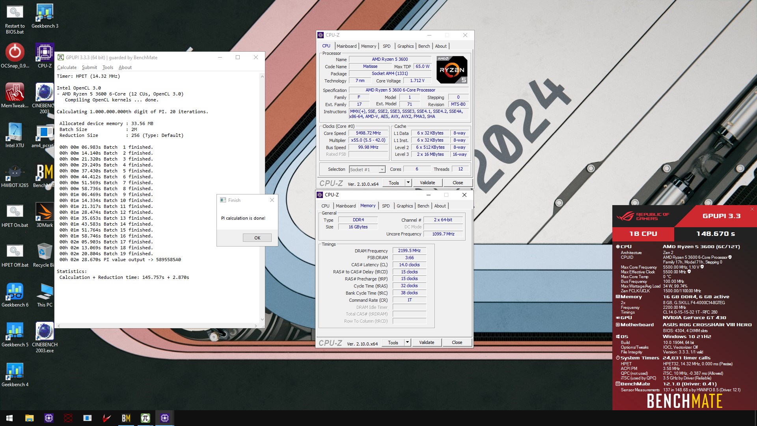Open Windows Start menu

click(x=9, y=418)
